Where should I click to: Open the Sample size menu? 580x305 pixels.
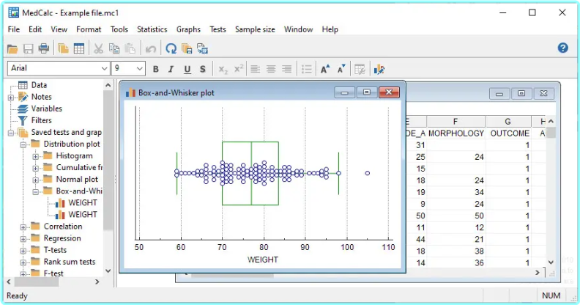click(255, 29)
